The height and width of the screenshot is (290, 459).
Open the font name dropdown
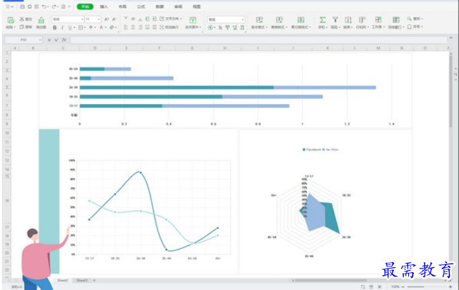click(x=83, y=19)
